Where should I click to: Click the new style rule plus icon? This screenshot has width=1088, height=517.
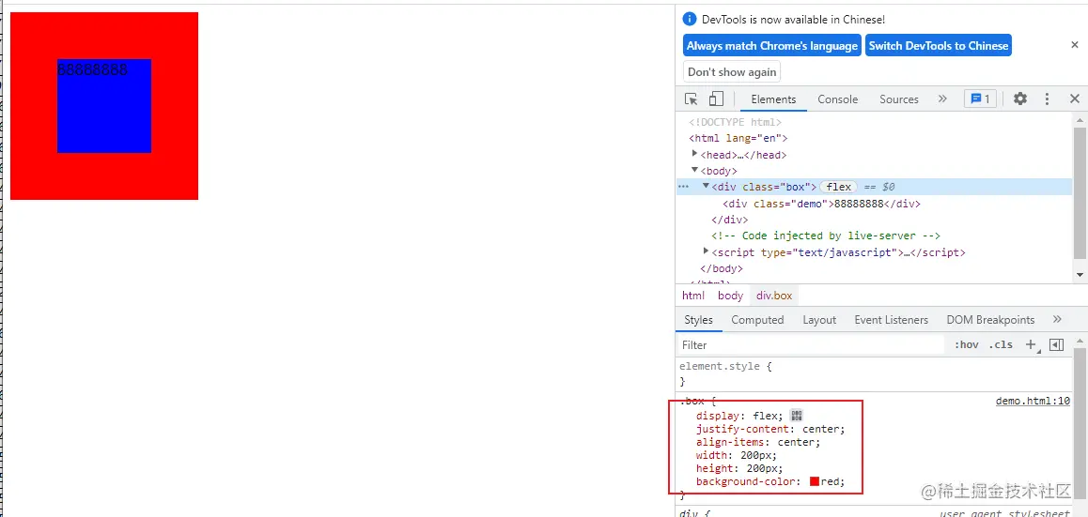tap(1031, 344)
